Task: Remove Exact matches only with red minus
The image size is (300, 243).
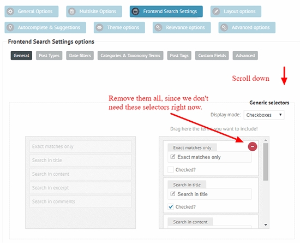Action: tap(253, 147)
